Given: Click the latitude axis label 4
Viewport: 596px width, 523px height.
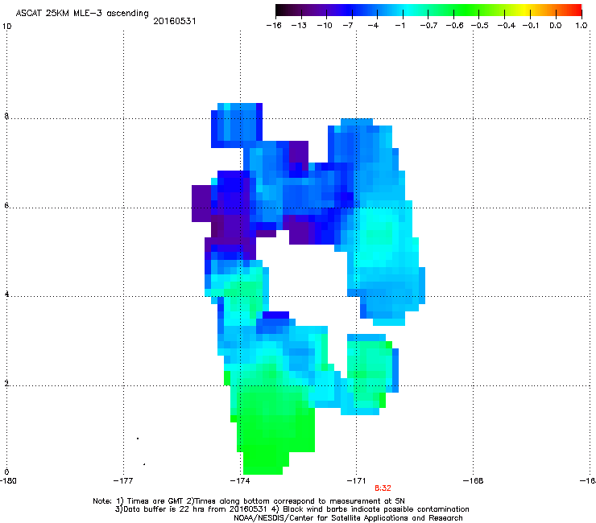Looking at the screenshot, I should point(6,294).
